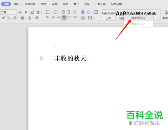168x130 pixels.
Task: Set line spacing icon
Action: (75, 18)
